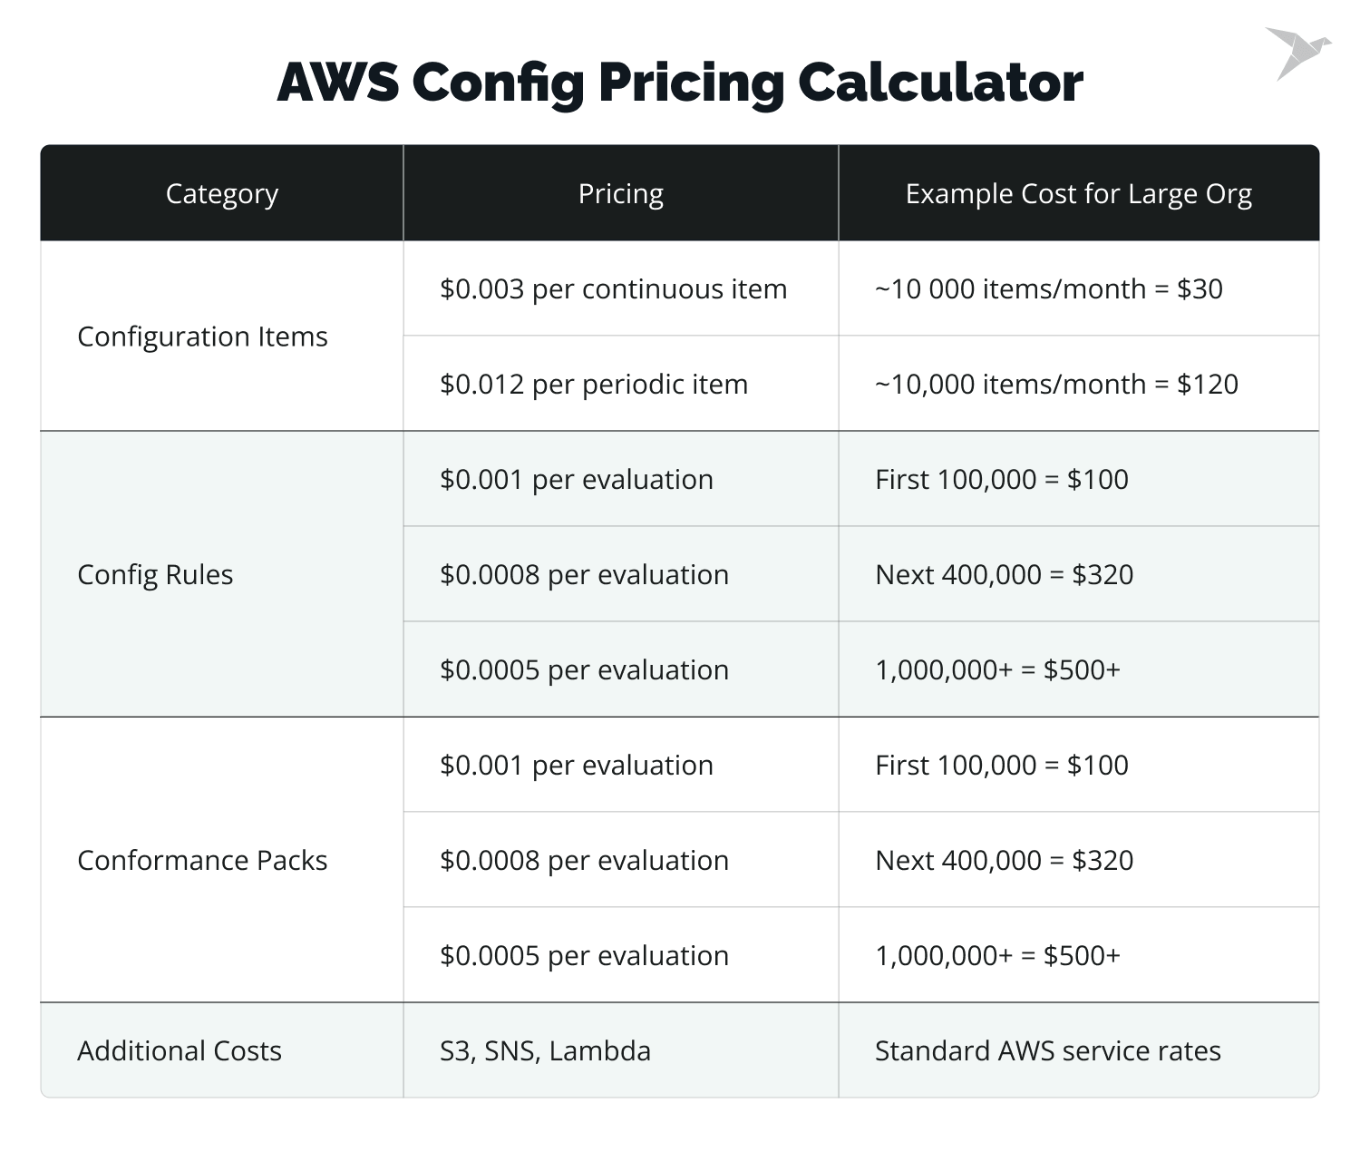
Task: Select the Standard AWS service rates cell
Action: click(1047, 1050)
